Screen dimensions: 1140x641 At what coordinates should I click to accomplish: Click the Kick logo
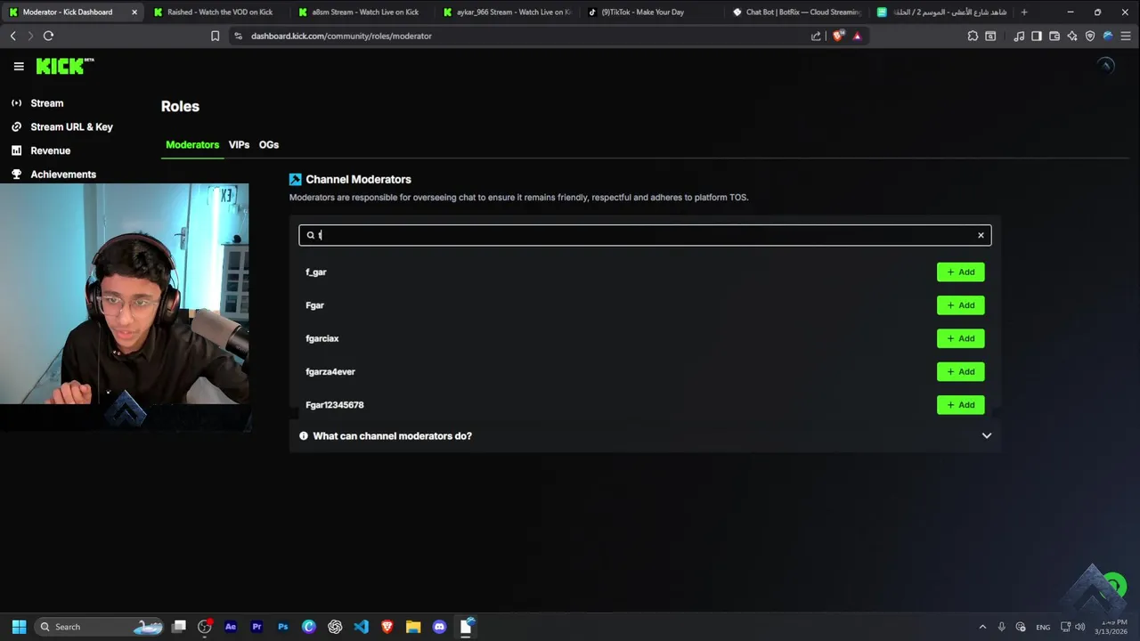click(x=64, y=66)
